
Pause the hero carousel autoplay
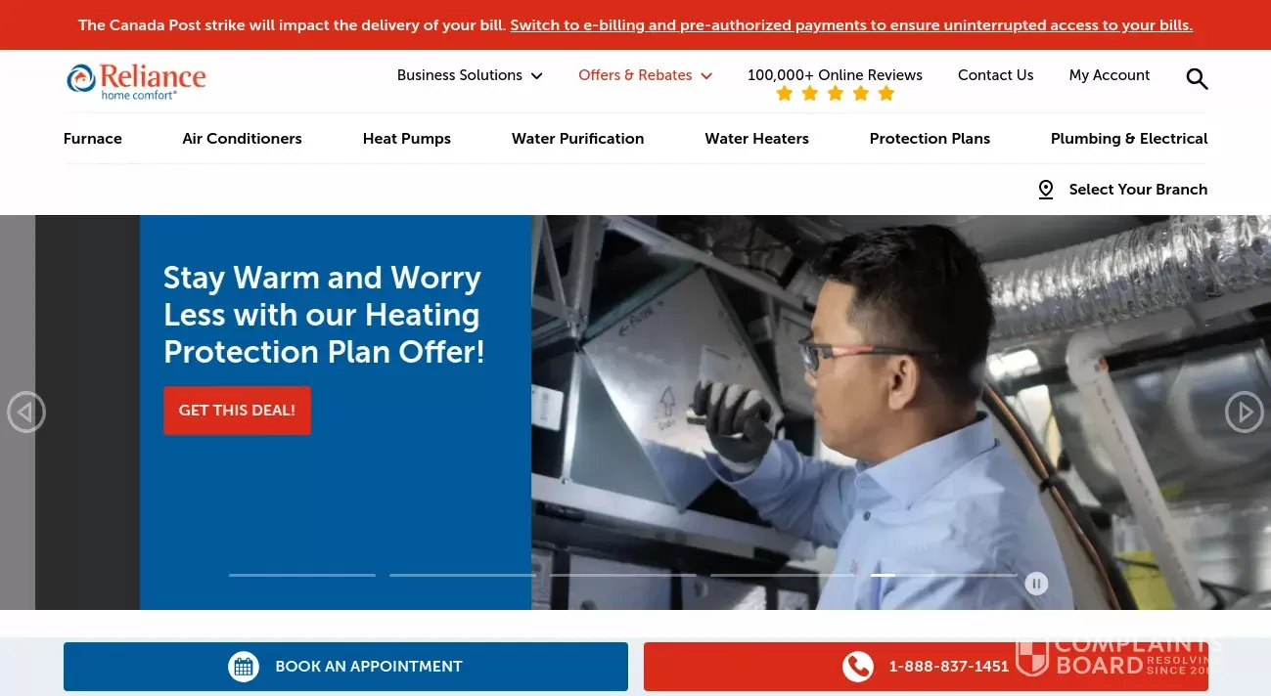coord(1036,584)
